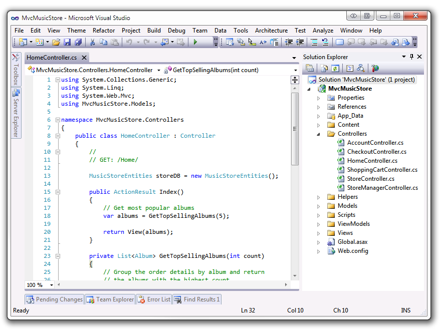
Task: Save the current file with floppy icon
Action: click(x=67, y=42)
